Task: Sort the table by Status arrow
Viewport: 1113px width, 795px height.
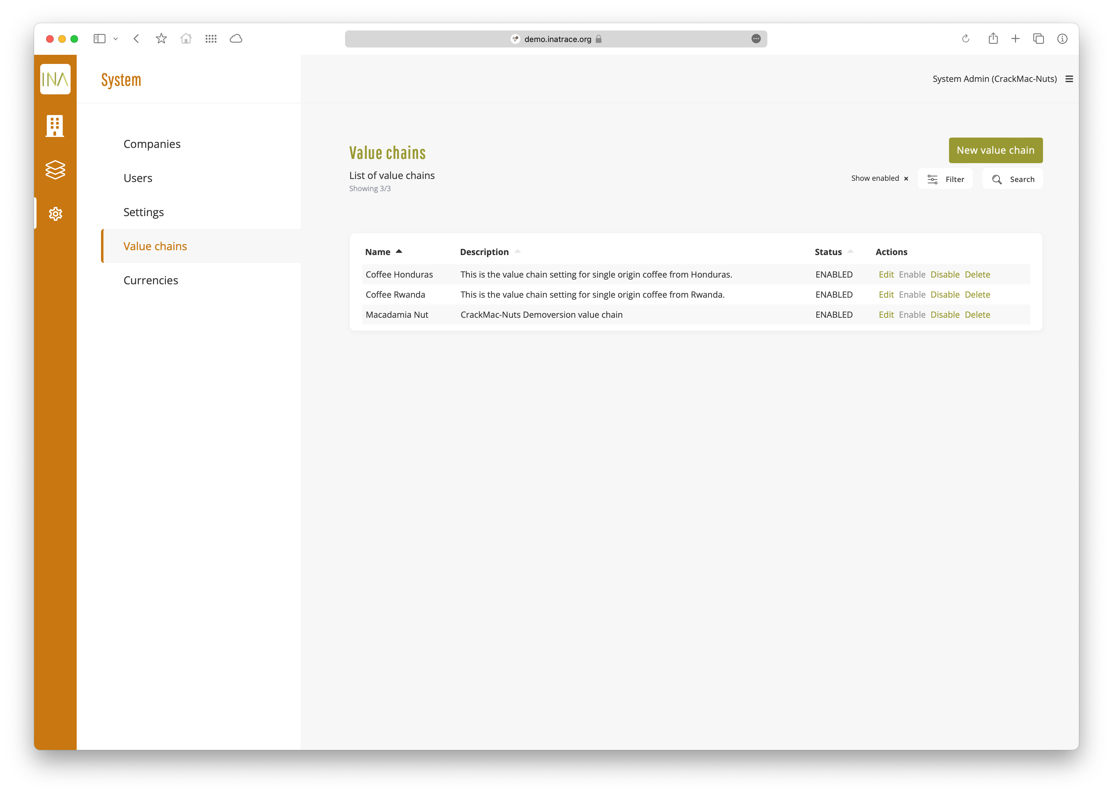Action: (x=850, y=252)
